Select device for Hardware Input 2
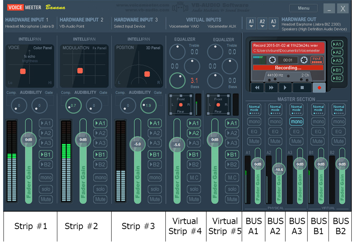This screenshot has height=245, width=356. [72, 26]
